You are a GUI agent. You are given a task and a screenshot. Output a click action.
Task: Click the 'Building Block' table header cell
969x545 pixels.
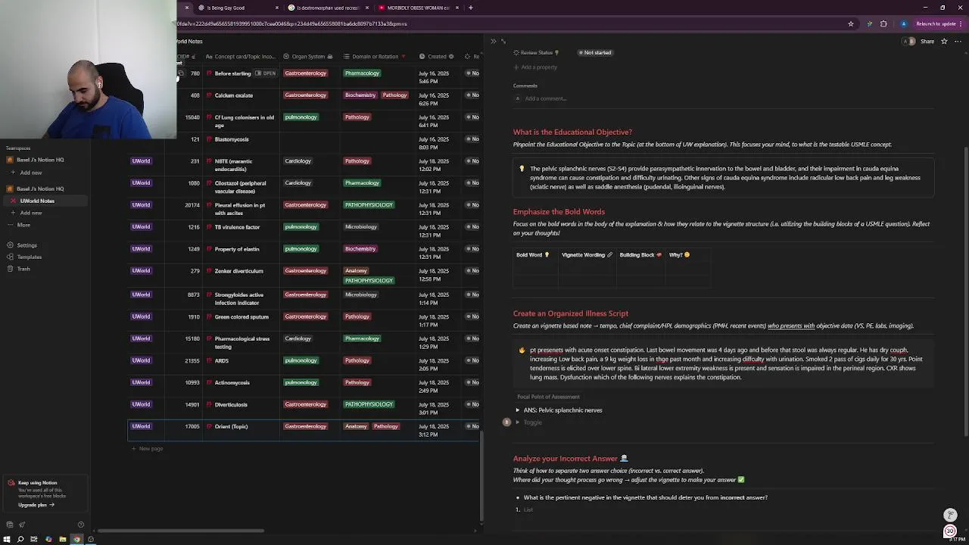(x=640, y=255)
